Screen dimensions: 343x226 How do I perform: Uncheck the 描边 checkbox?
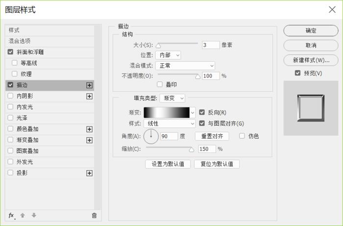(x=10, y=85)
